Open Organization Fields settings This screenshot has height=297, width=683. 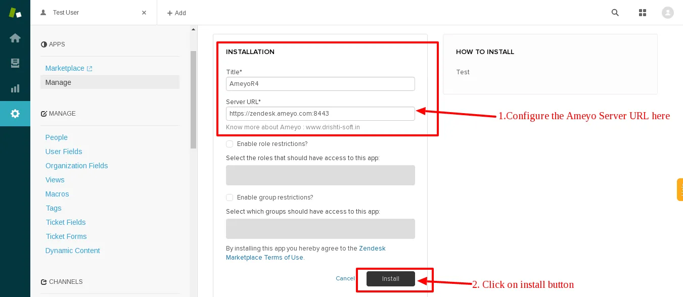click(76, 166)
